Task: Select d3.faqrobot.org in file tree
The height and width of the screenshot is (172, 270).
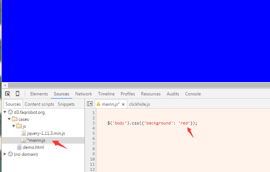Action: tap(29, 112)
